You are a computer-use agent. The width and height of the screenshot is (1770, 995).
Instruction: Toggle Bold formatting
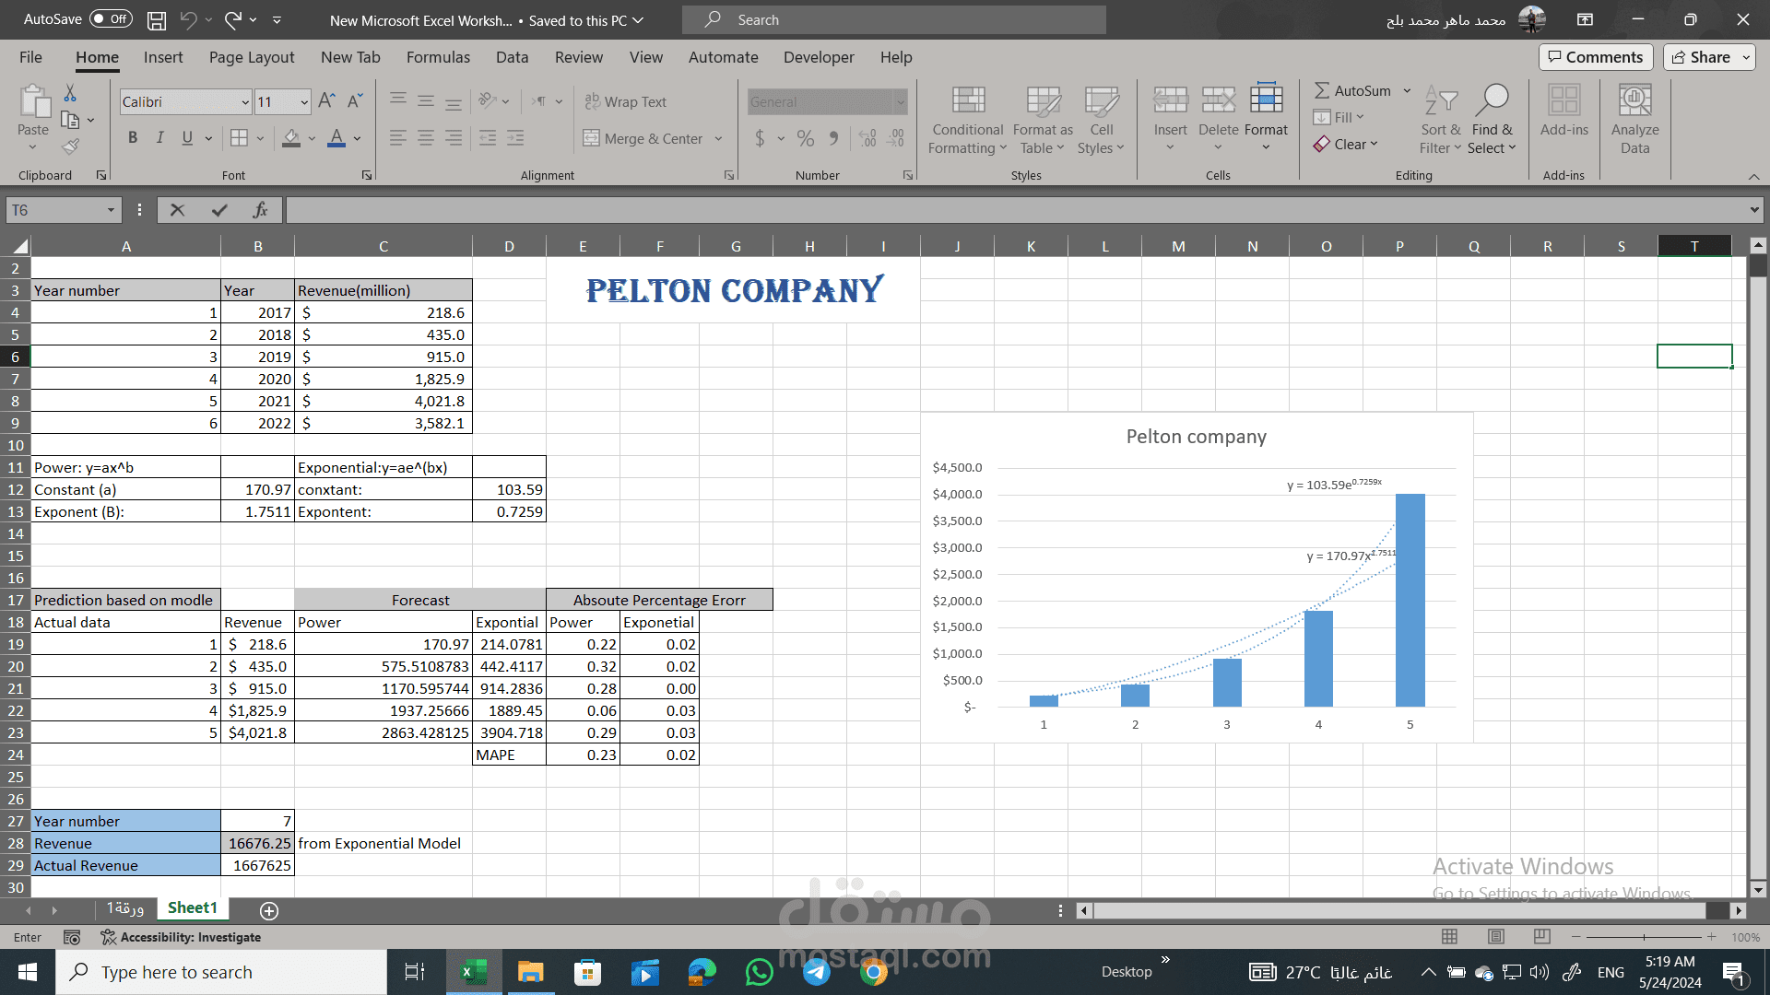[x=133, y=138]
